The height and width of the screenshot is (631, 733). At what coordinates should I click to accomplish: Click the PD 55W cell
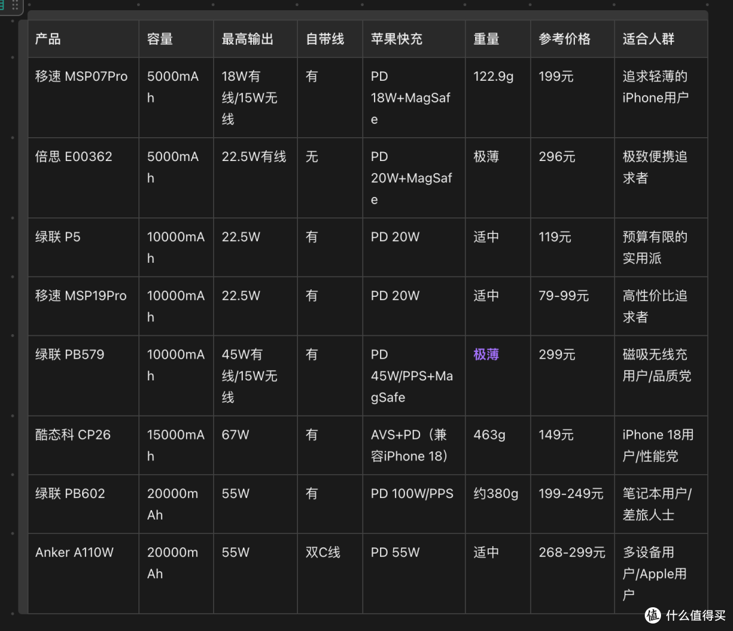pos(414,574)
